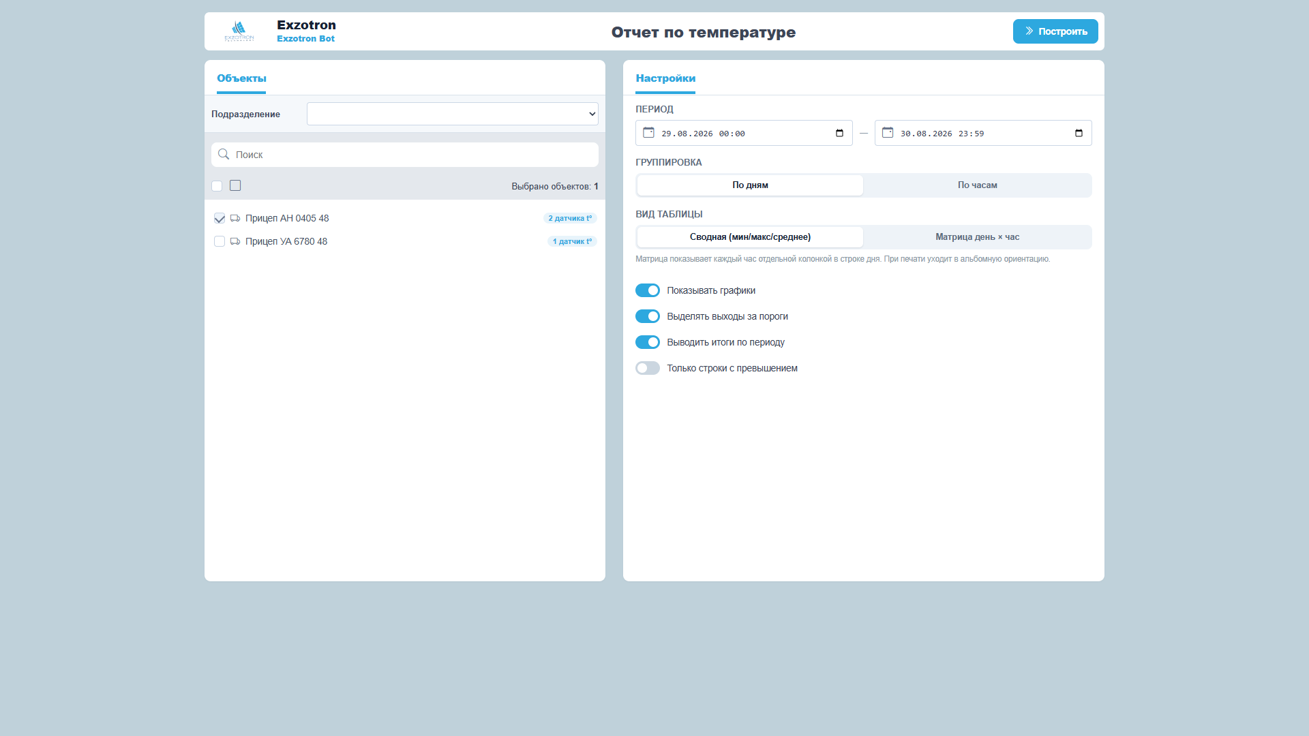Select По часам grouping
Screen dimensions: 1309x736
977,185
